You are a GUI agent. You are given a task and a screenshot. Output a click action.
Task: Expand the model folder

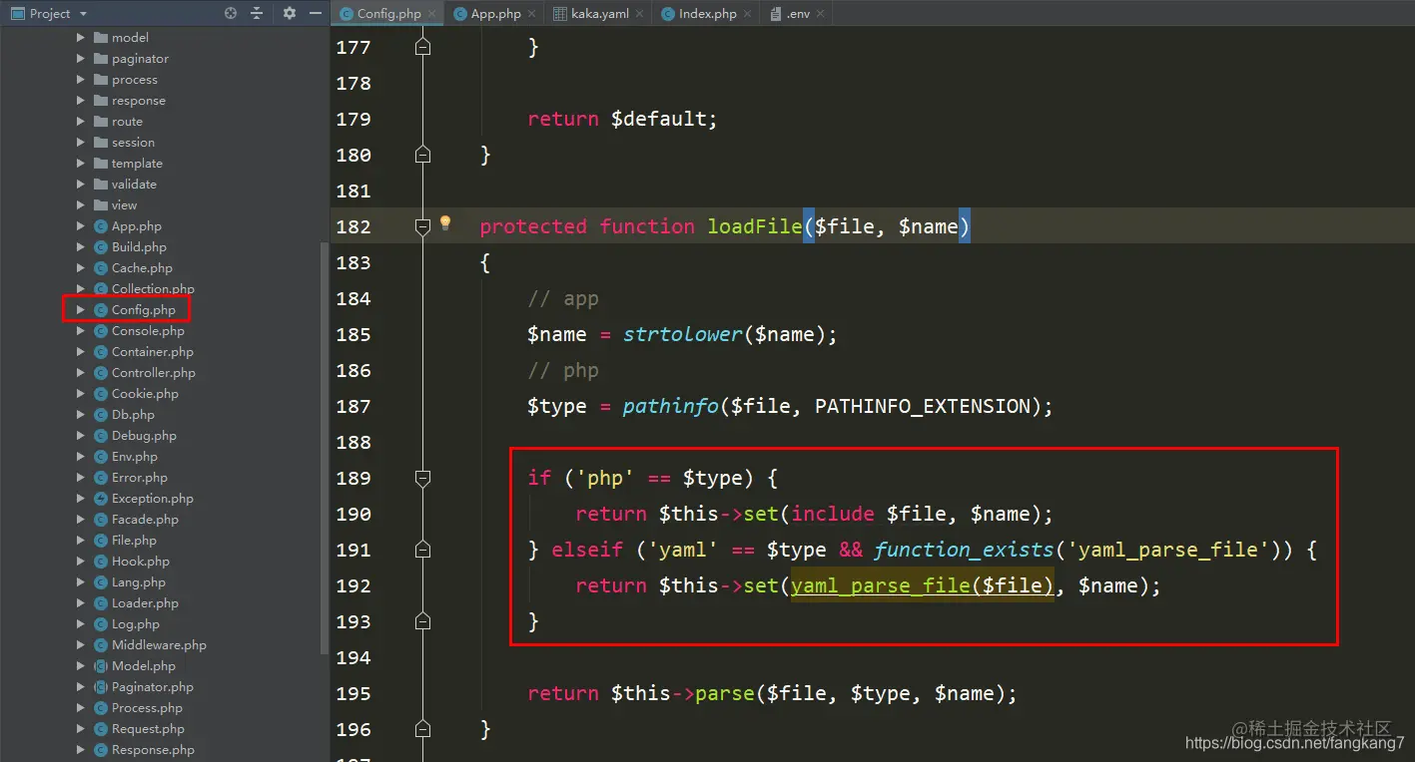tap(81, 38)
